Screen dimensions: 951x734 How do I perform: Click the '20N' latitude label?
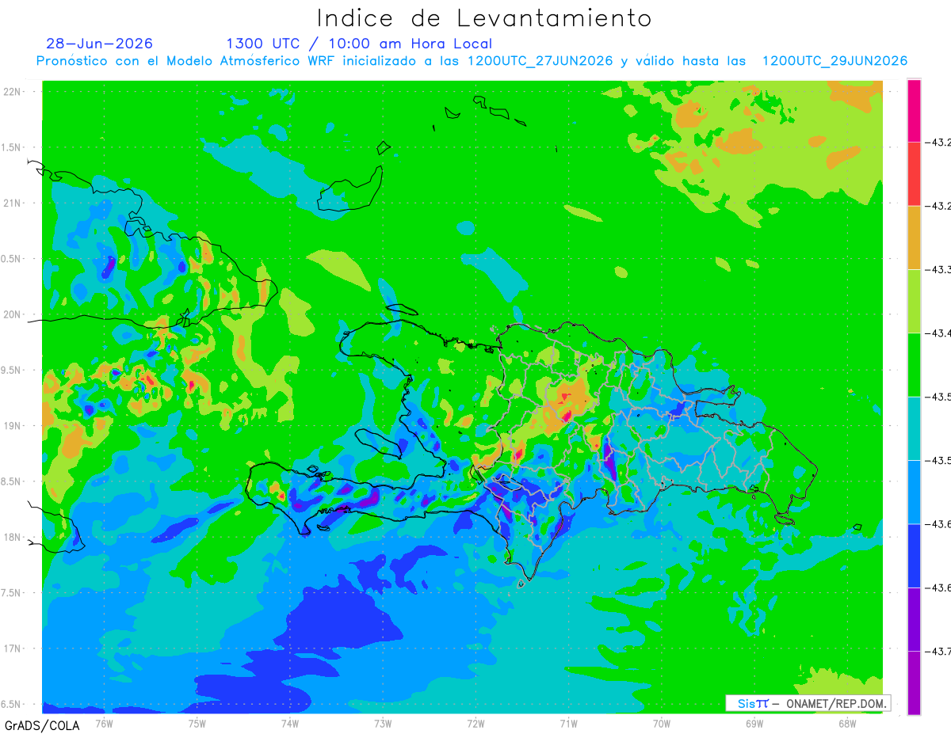point(13,314)
